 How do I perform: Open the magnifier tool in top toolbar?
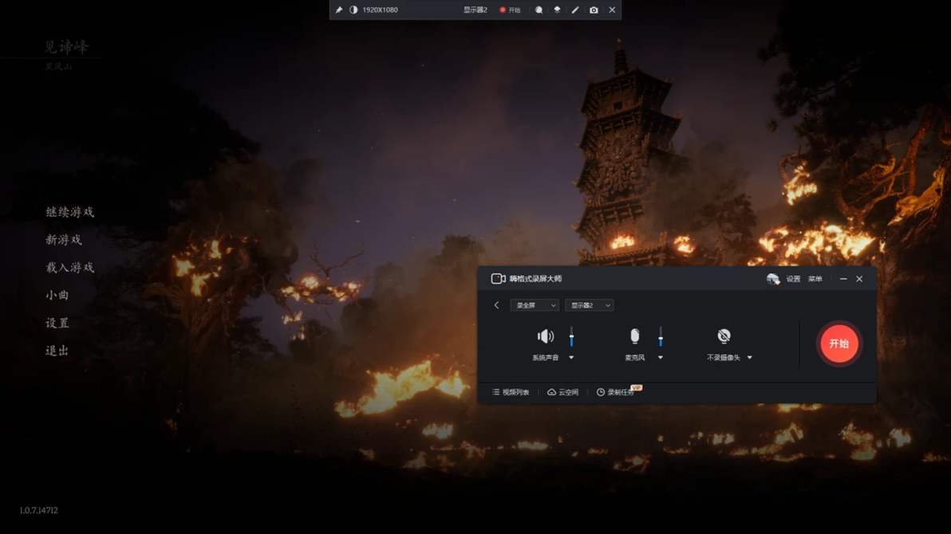click(539, 10)
